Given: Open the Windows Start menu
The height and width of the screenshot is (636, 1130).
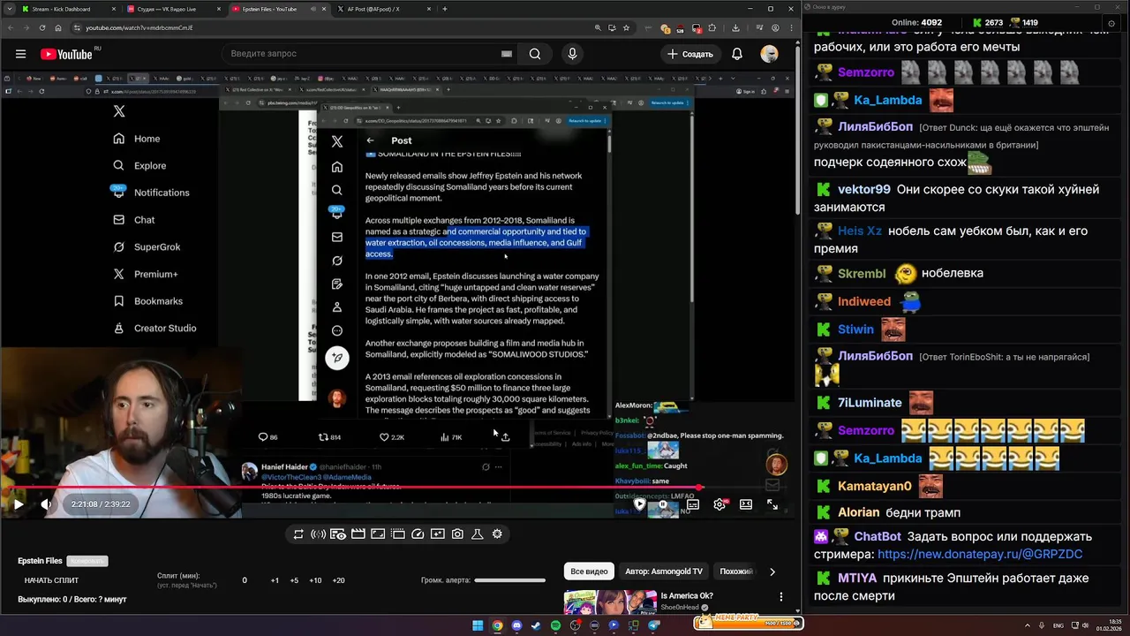Looking at the screenshot, I should coord(478,625).
